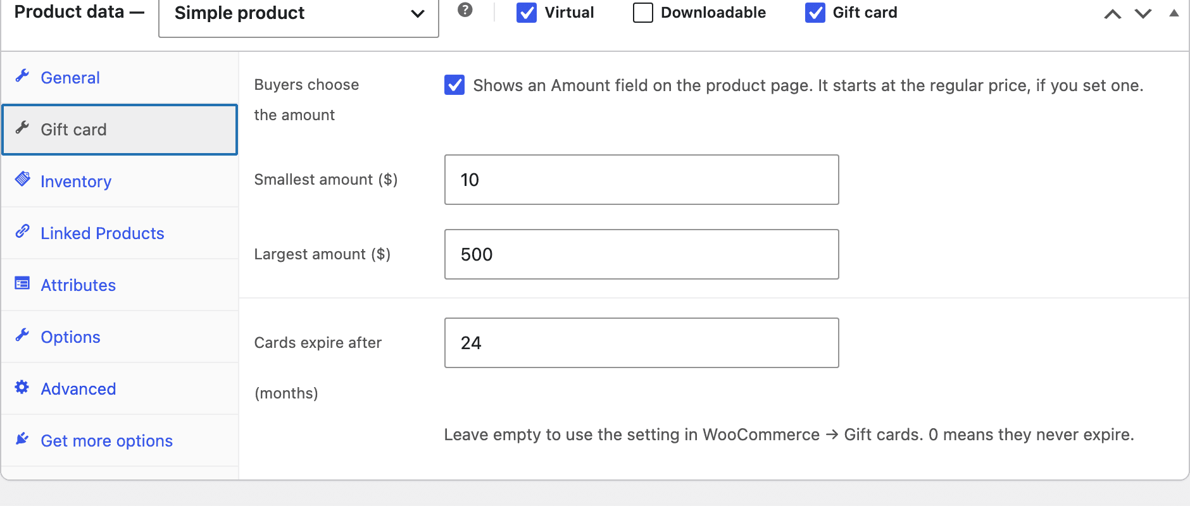This screenshot has height=506, width=1190.
Task: Click the Virtual label text
Action: (569, 13)
